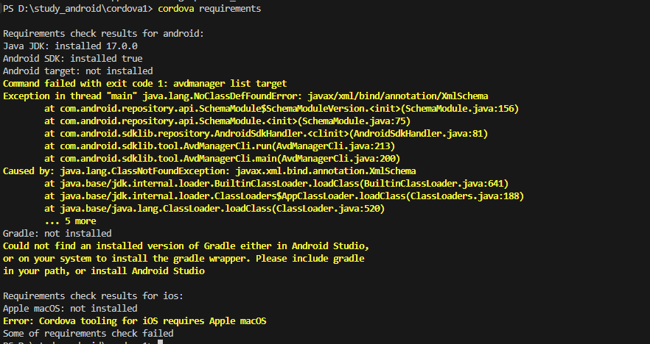Image resolution: width=650 pixels, height=344 pixels.
Task: Click the 'Requirements check results for android:' line
Action: click(104, 34)
